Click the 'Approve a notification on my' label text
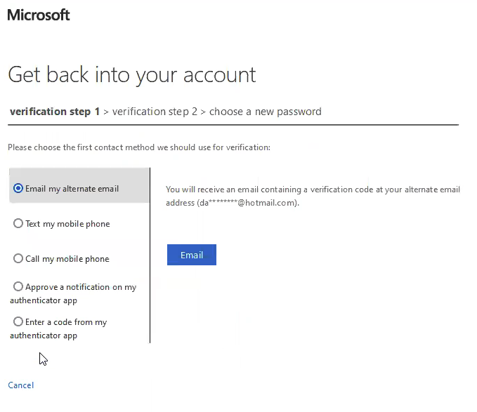The width and height of the screenshot is (477, 412). point(81,287)
